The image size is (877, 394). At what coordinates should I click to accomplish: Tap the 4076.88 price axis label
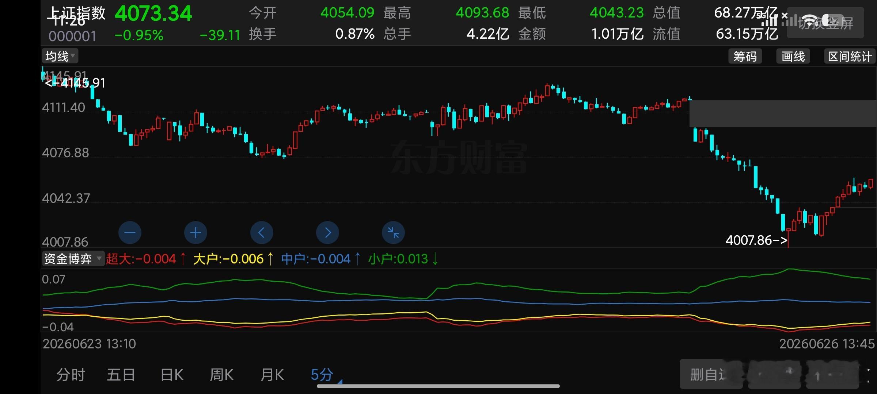tap(65, 152)
